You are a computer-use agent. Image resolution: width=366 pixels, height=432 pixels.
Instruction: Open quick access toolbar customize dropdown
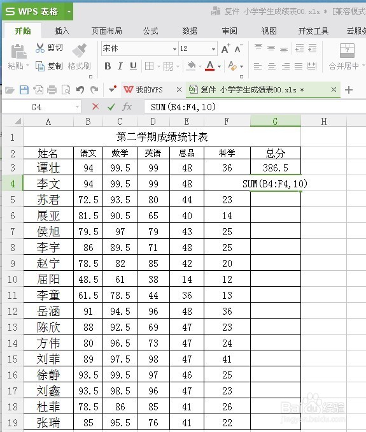click(x=113, y=89)
